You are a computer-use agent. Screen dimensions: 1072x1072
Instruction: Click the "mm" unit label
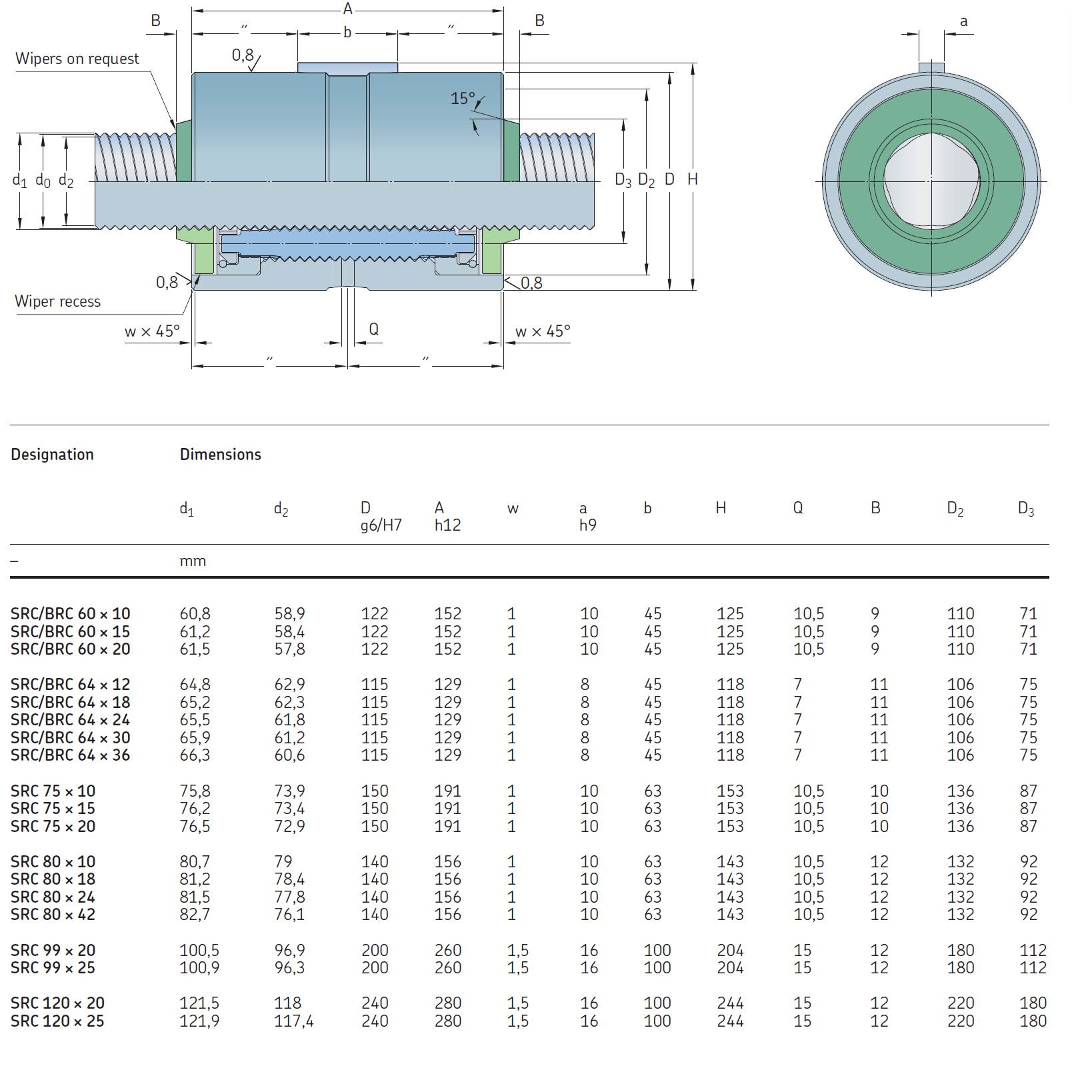(x=193, y=561)
